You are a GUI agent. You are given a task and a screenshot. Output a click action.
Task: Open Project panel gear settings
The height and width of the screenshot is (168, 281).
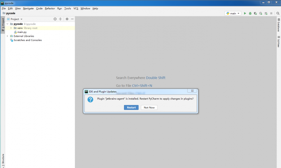(x=67, y=19)
